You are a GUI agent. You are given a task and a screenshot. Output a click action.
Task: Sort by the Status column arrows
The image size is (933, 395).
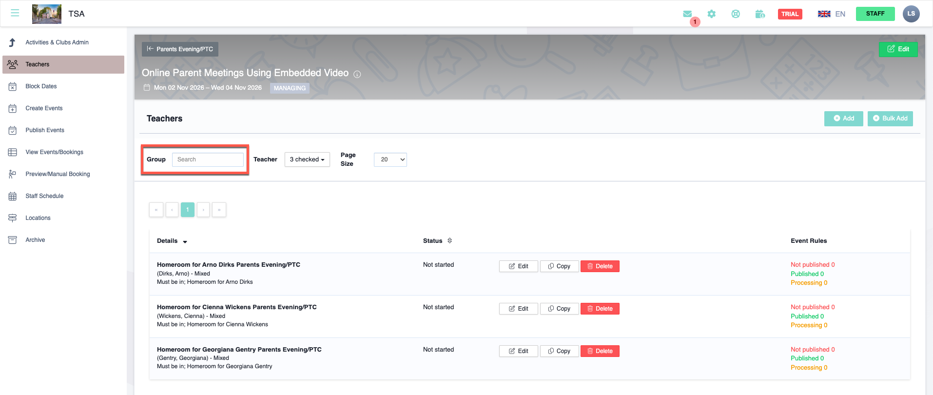(449, 240)
